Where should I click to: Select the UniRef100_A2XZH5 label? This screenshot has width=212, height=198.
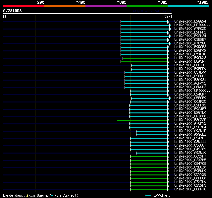[x=190, y=160]
